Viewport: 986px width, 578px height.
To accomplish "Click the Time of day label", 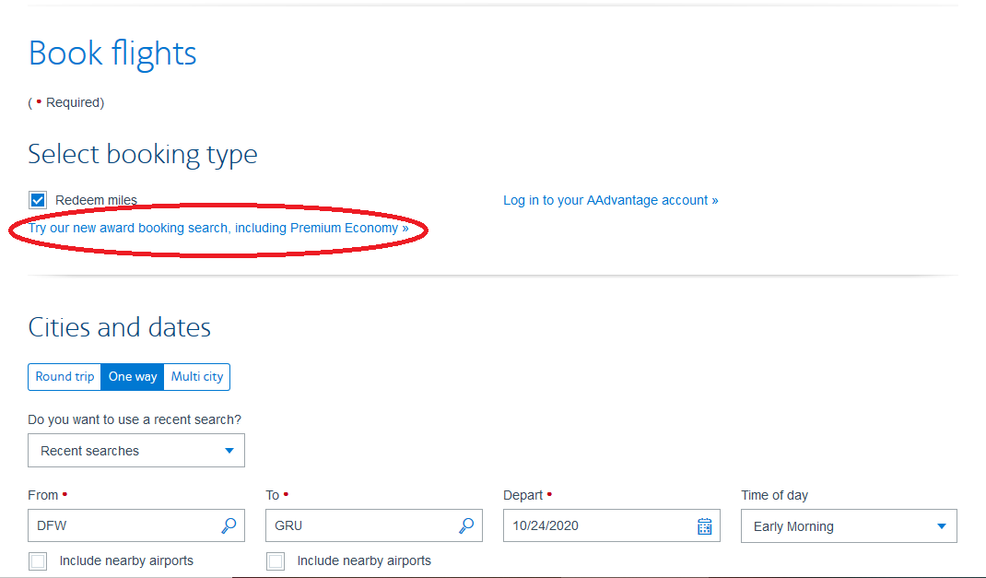I will [x=775, y=495].
